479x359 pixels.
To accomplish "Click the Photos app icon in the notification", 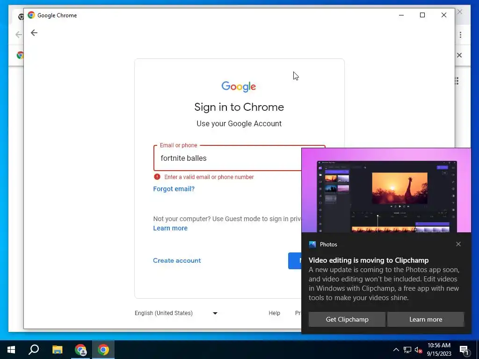I will point(312,244).
